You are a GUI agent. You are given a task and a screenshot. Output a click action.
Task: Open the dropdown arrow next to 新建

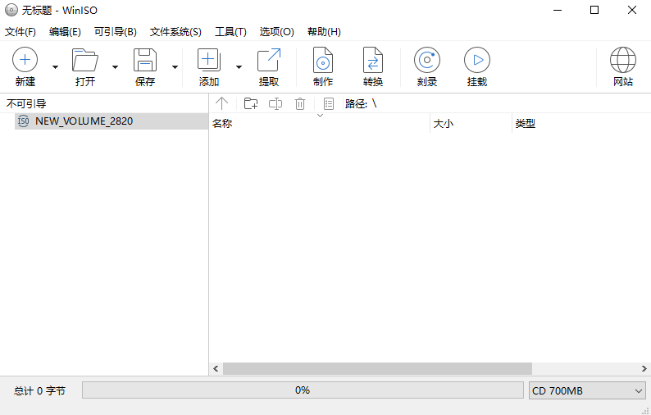click(x=55, y=67)
